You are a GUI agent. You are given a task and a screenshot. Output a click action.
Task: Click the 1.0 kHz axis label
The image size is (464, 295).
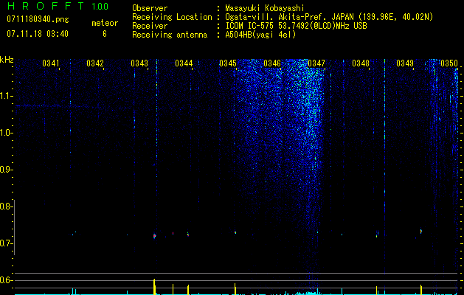(6, 133)
